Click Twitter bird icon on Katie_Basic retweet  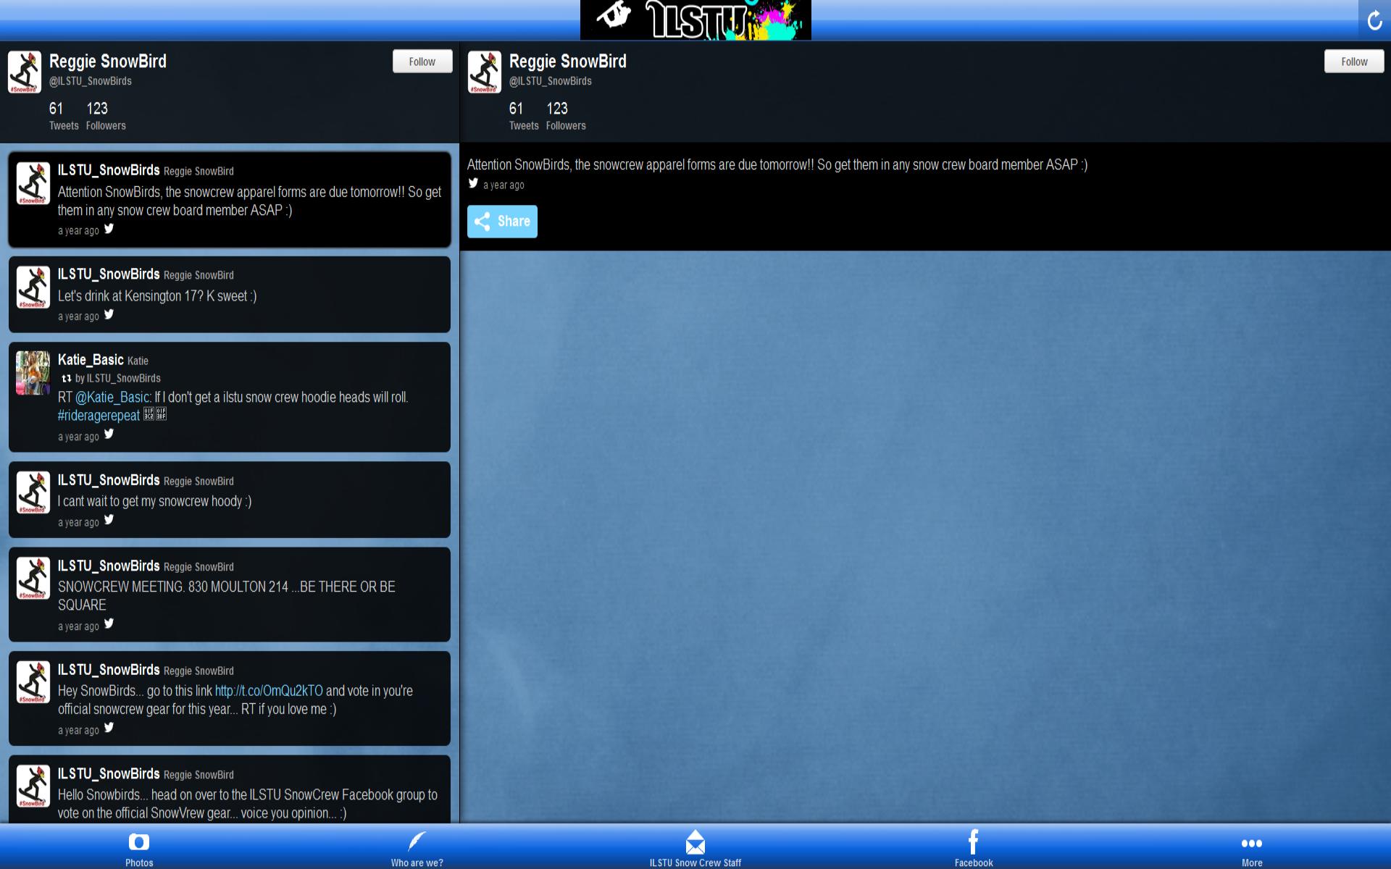(x=109, y=434)
